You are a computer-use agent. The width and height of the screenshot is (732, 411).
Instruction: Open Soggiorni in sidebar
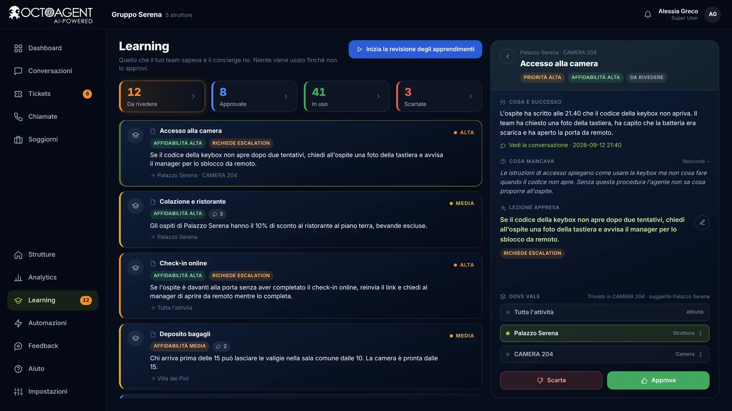[x=53, y=140]
